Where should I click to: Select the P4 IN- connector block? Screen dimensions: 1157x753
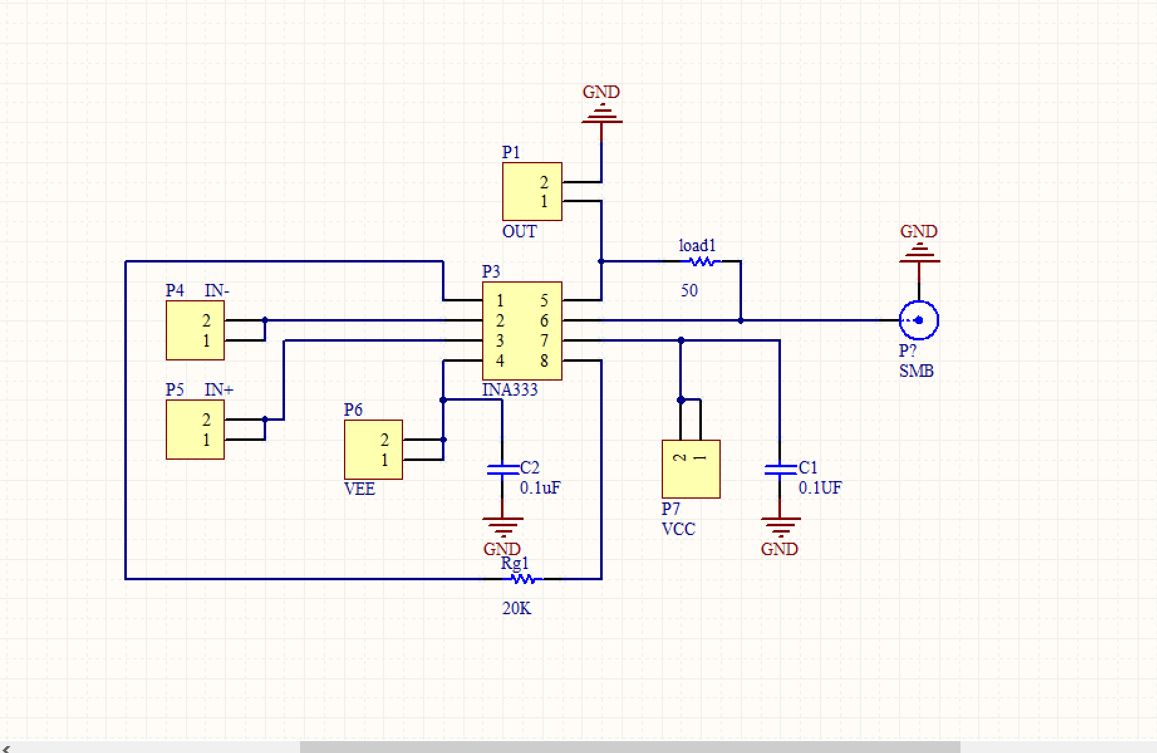pyautogui.click(x=195, y=330)
